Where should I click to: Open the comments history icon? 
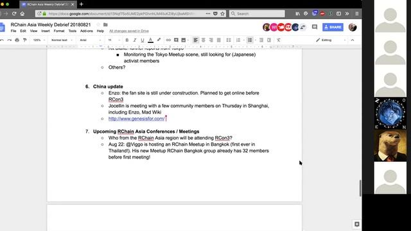(315, 27)
